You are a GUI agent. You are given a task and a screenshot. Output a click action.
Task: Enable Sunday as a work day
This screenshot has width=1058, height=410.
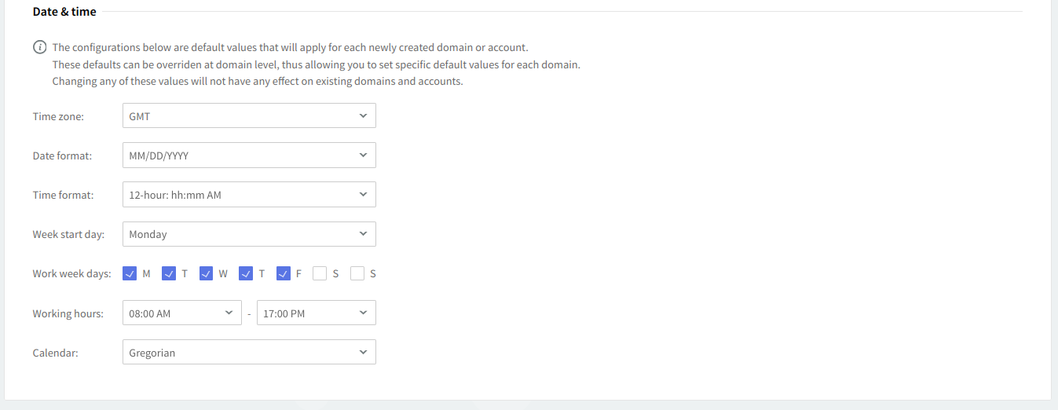tap(357, 273)
